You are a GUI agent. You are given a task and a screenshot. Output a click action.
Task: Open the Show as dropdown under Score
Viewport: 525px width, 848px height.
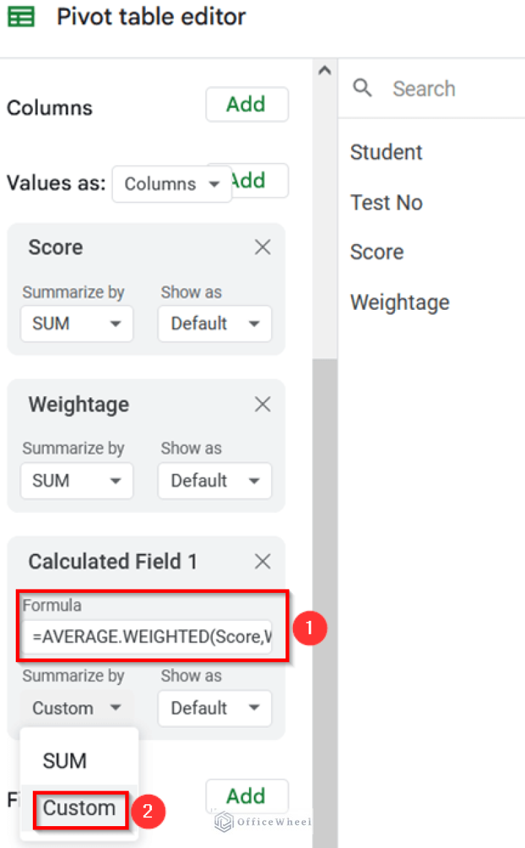(214, 323)
